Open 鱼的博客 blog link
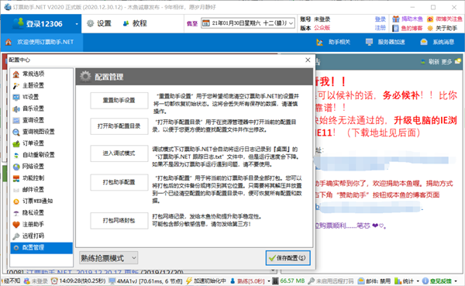The height and width of the screenshot is (286, 465). pos(408,28)
